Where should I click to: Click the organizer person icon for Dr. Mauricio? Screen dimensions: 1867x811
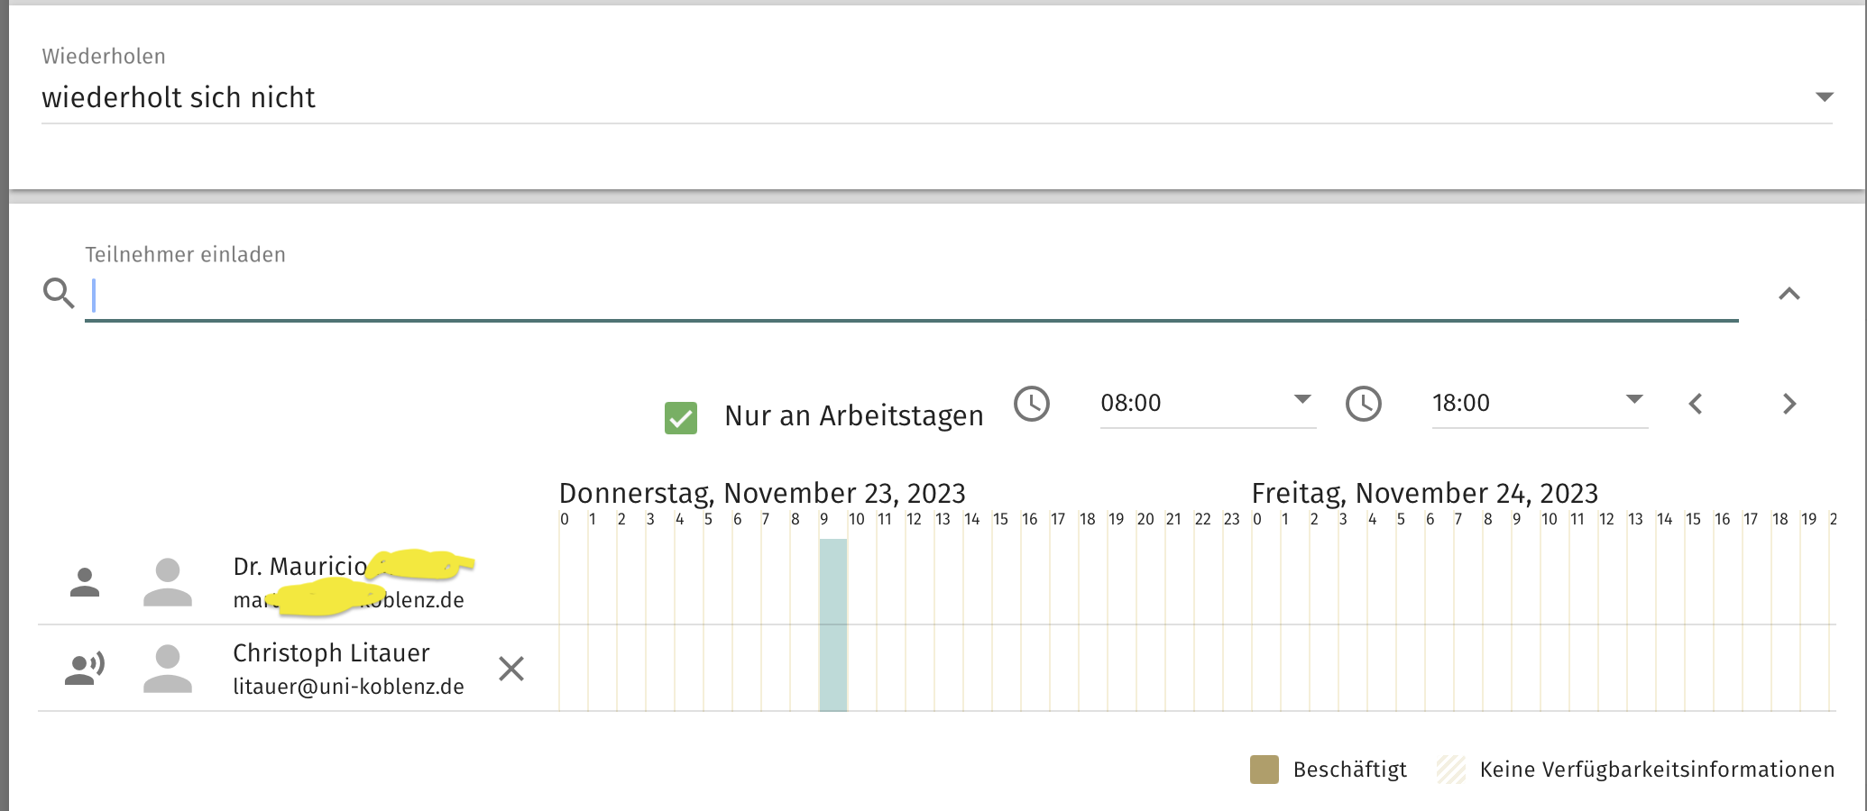tap(85, 582)
